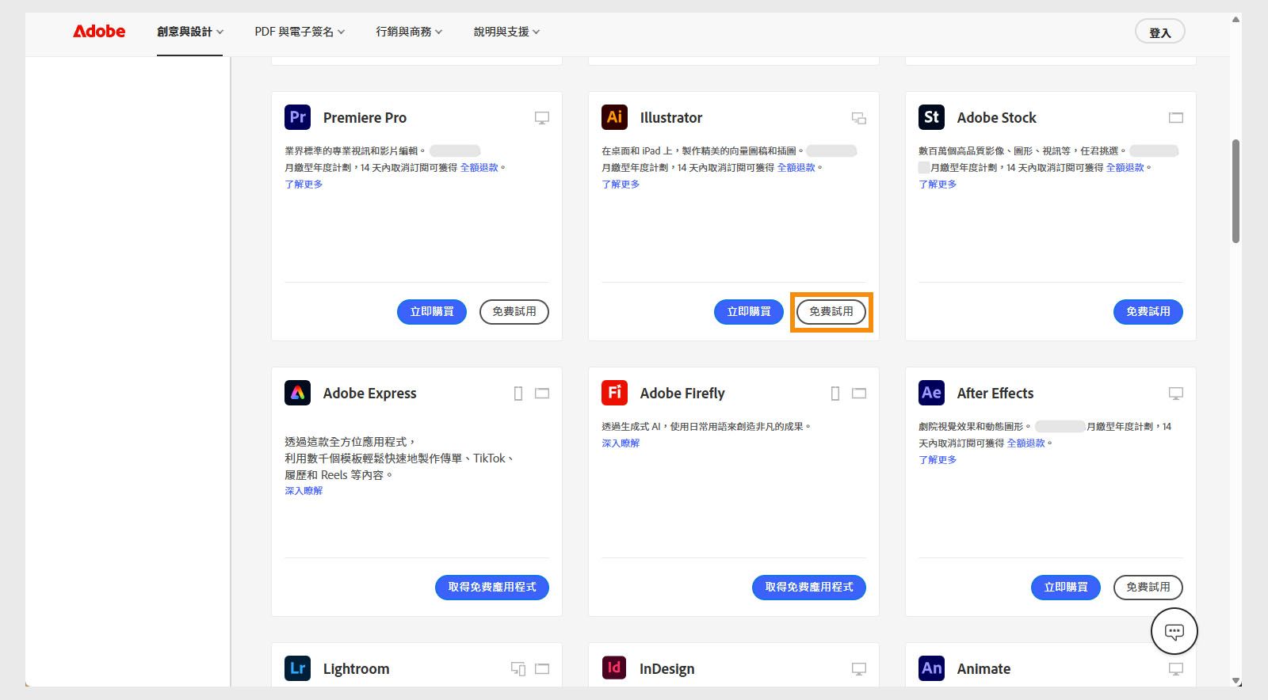Click the InDesign app icon
Screen dimensions: 1268x700
(614, 668)
